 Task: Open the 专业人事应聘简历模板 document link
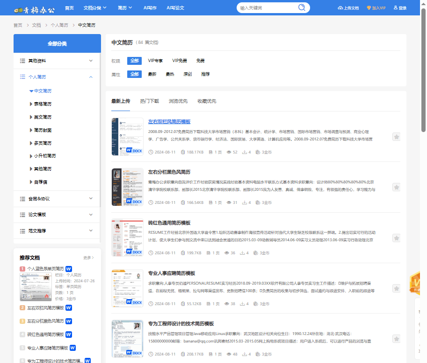[171, 273]
